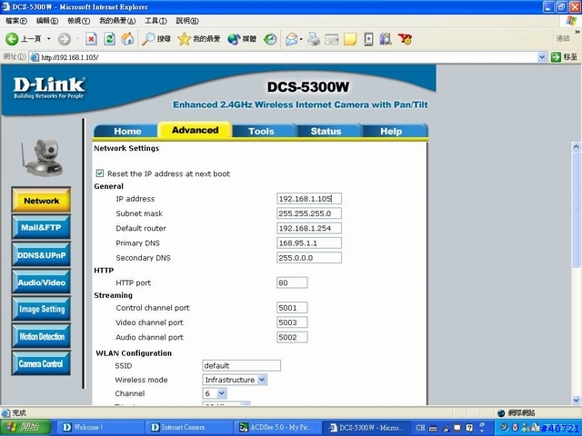Switch to the Home tab

pos(127,131)
